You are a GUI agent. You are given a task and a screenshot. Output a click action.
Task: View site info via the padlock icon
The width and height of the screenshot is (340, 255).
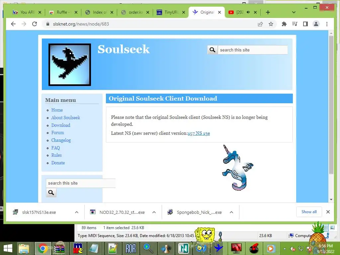coord(48,24)
